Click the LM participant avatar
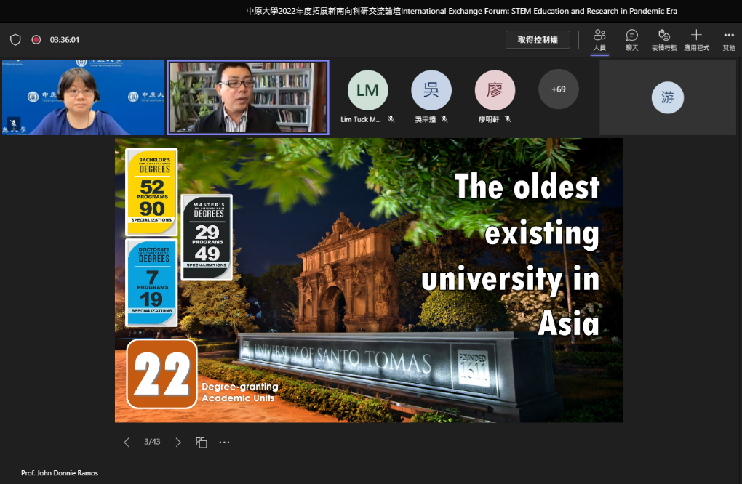 click(367, 90)
